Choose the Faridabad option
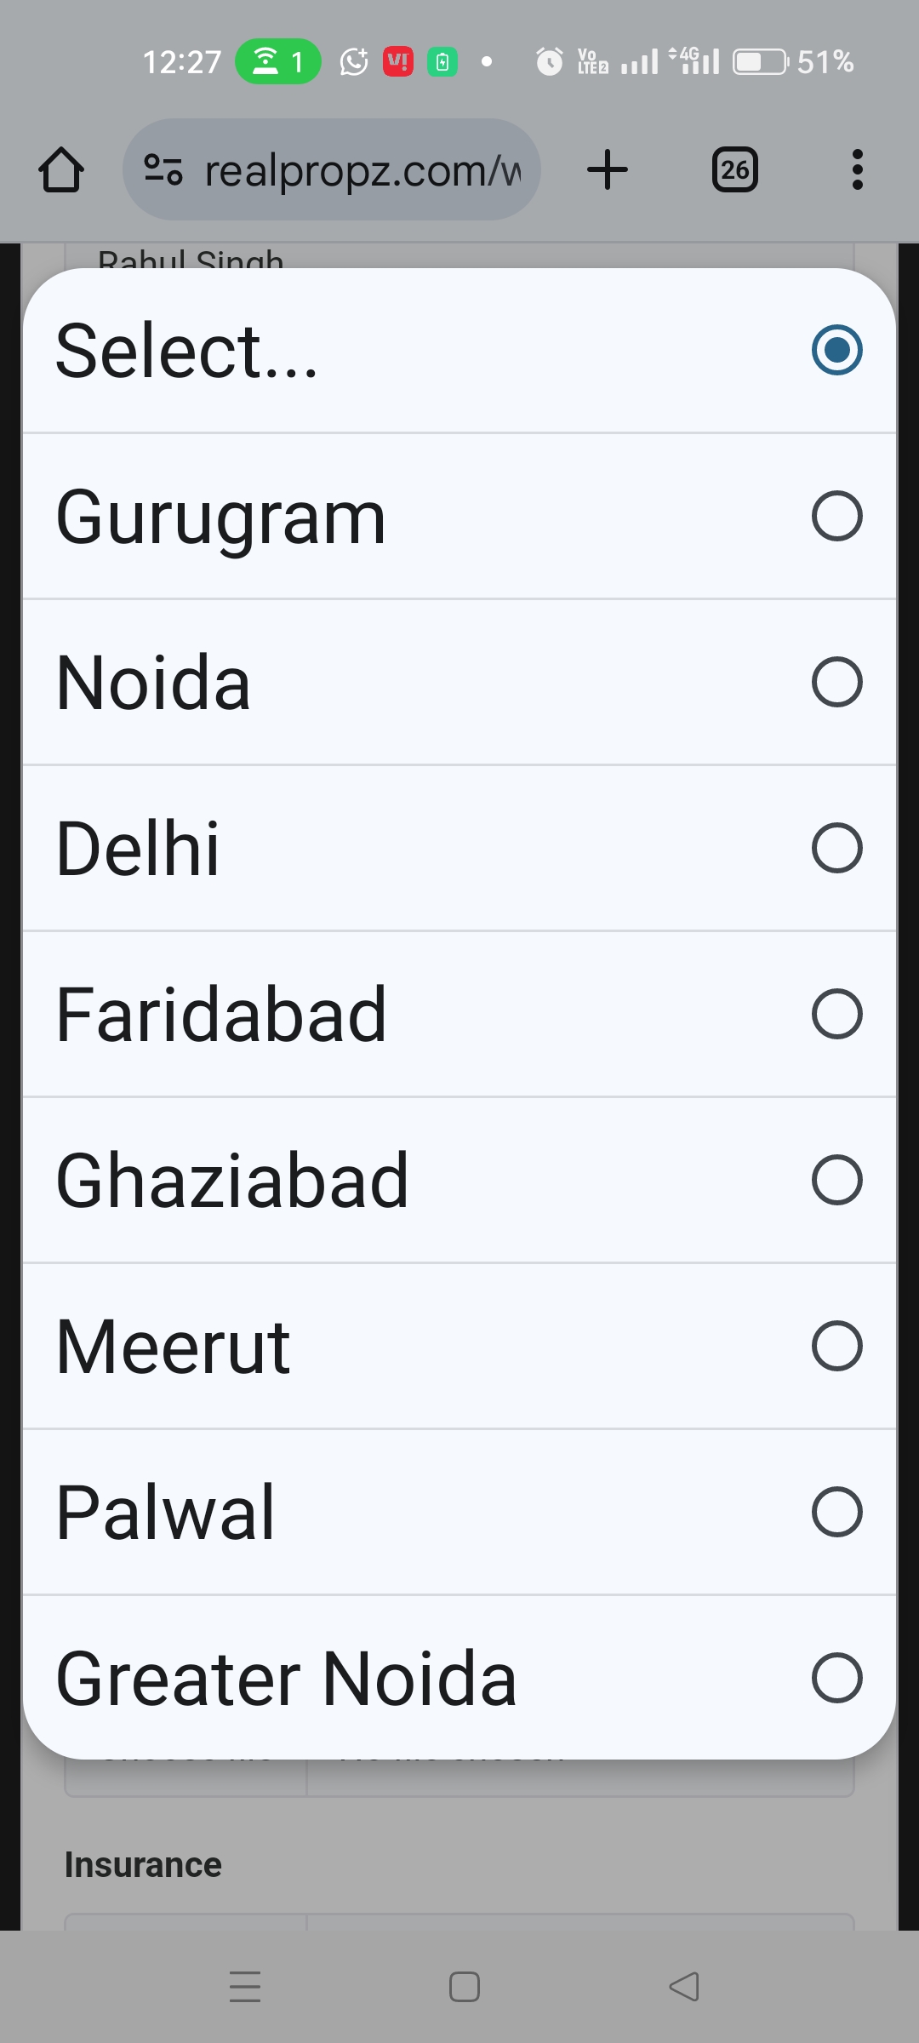The width and height of the screenshot is (919, 2043). [459, 1014]
